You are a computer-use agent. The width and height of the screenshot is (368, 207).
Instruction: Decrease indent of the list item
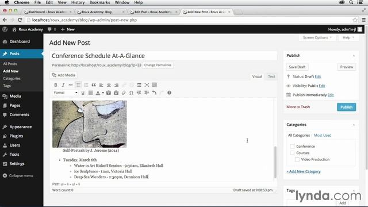click(139, 93)
